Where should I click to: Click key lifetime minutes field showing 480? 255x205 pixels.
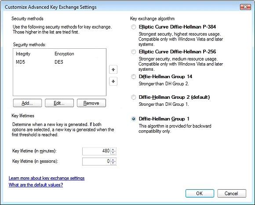pyautogui.click(x=96, y=151)
